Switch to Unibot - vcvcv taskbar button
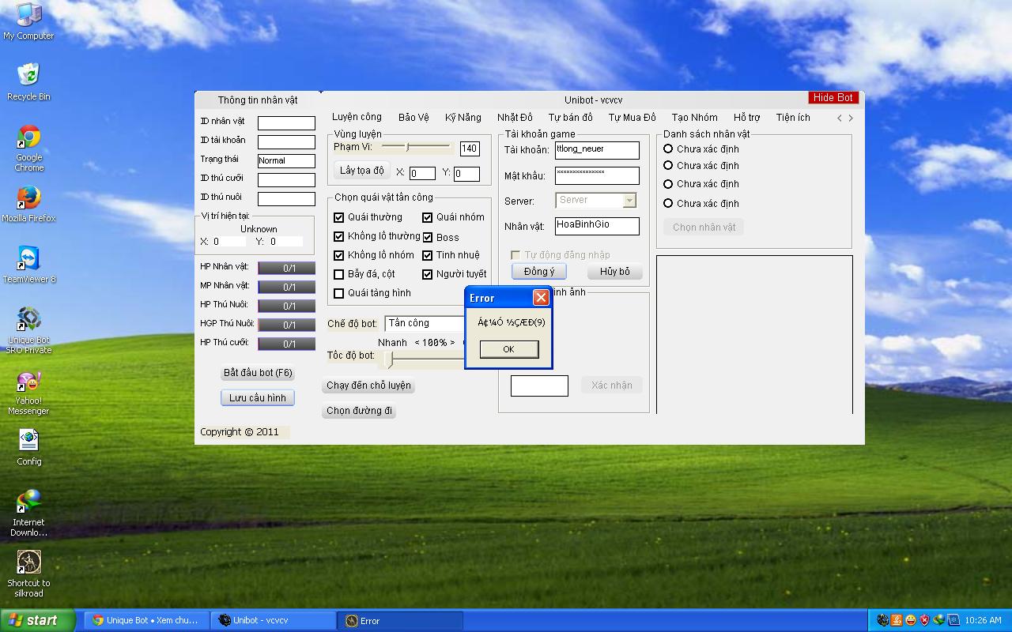 point(273,620)
